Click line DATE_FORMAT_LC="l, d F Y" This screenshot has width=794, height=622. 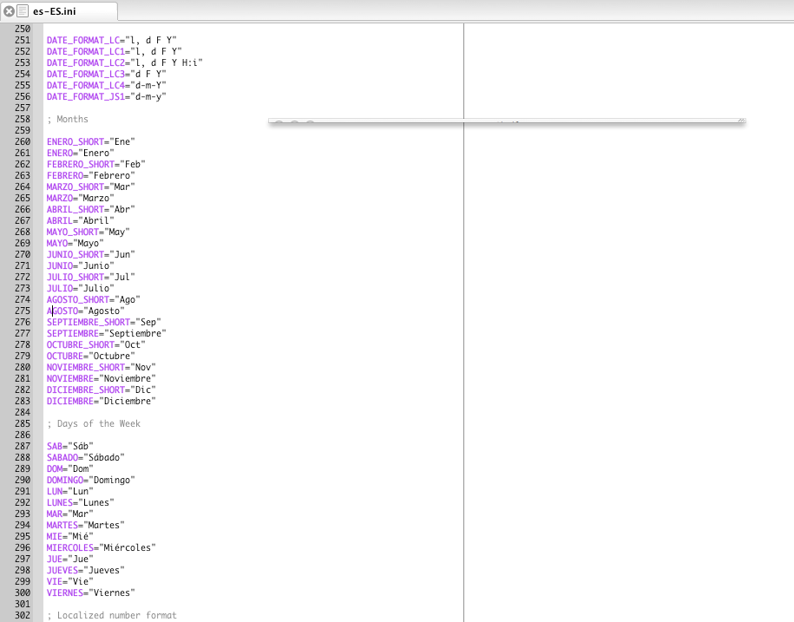point(111,40)
